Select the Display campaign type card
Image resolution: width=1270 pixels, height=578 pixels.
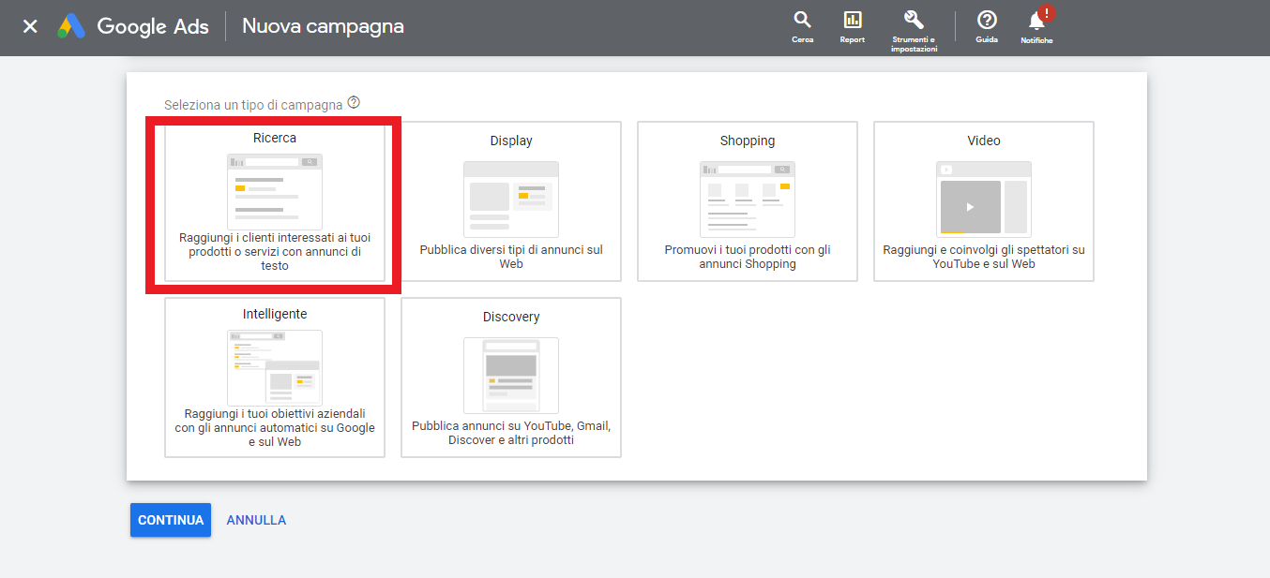[x=511, y=201]
